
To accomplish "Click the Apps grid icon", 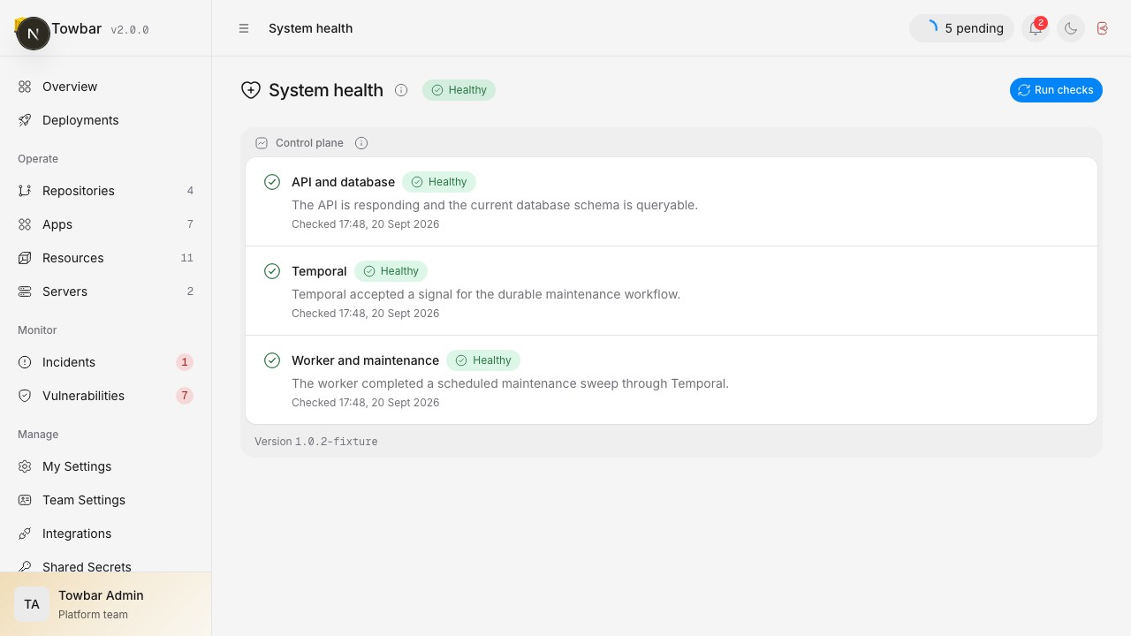I will click(25, 224).
